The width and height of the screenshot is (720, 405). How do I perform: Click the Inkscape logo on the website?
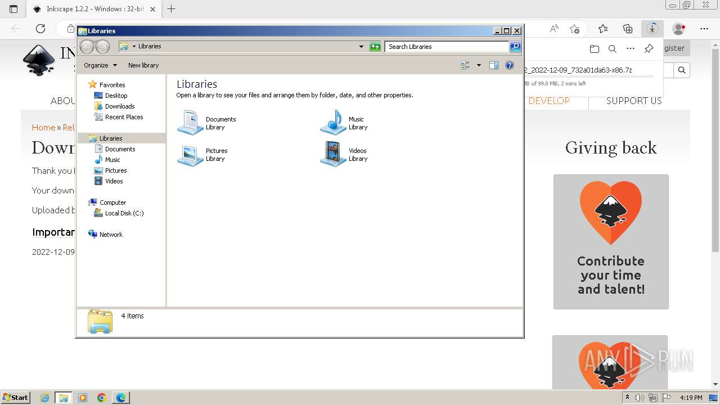point(39,60)
